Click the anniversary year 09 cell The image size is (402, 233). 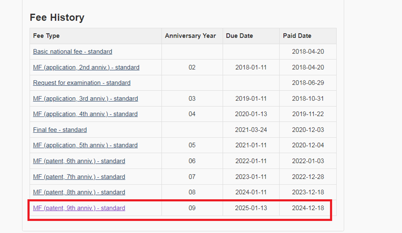(x=192, y=208)
